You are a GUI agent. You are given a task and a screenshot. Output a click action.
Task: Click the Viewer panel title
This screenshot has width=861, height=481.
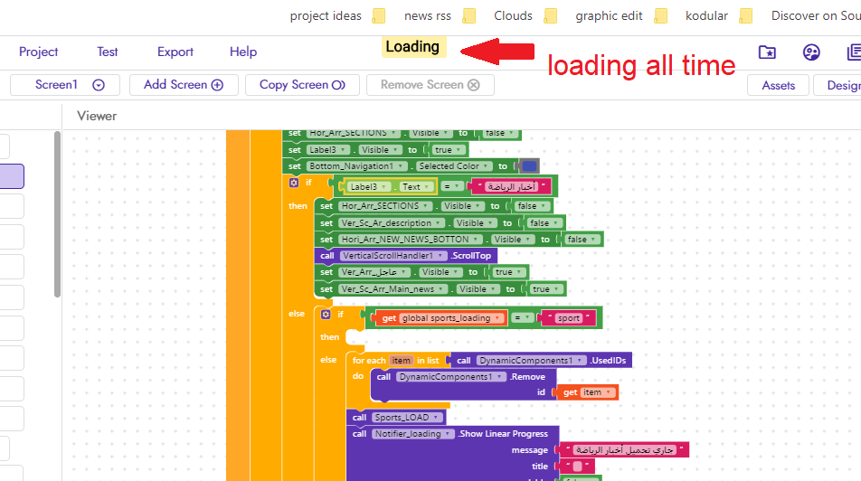pyautogui.click(x=97, y=116)
